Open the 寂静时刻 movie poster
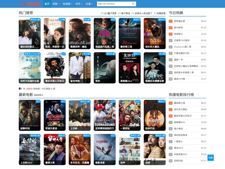The image size is (225, 169). pyautogui.click(x=30, y=115)
